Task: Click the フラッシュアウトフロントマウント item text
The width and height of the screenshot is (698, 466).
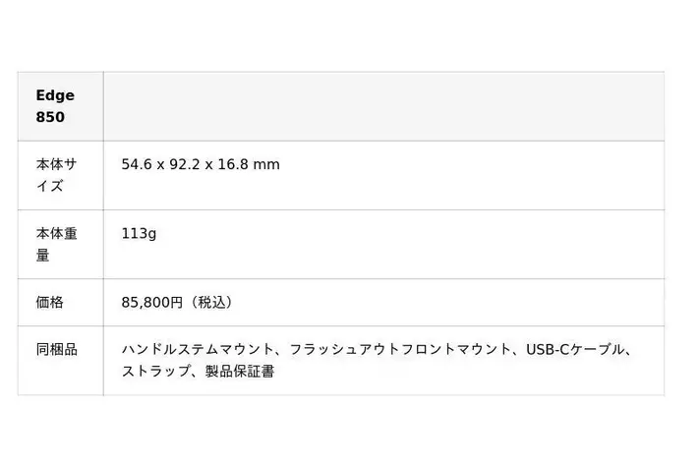Action: point(400,349)
